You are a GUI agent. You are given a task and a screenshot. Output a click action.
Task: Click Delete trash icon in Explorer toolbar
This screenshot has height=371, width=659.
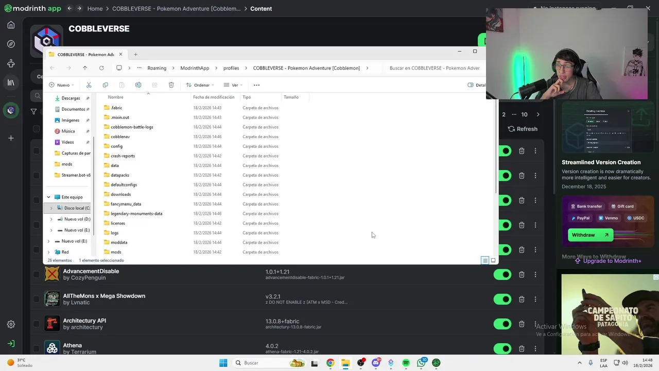(171, 85)
